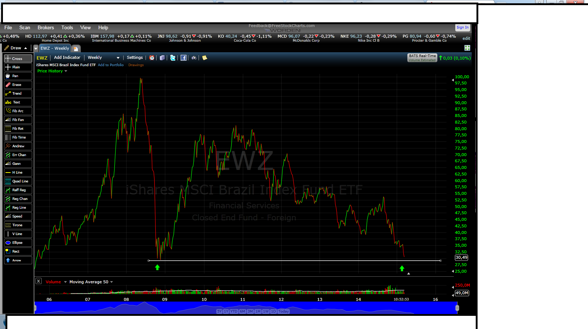The image size is (588, 329).
Task: Click the camera snapshot icon
Action: pos(194,58)
